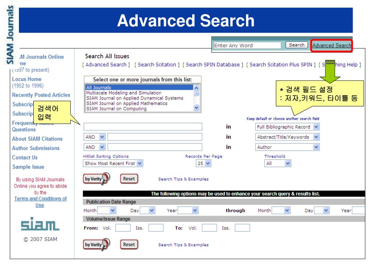Select SIAM Journal on Applied Mathematics
The image size is (371, 278).
pos(139,103)
